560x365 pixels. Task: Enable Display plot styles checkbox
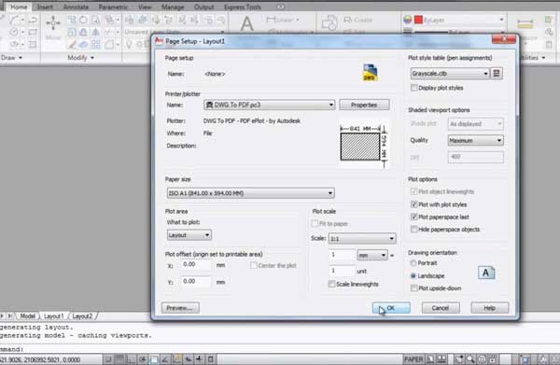click(x=413, y=88)
